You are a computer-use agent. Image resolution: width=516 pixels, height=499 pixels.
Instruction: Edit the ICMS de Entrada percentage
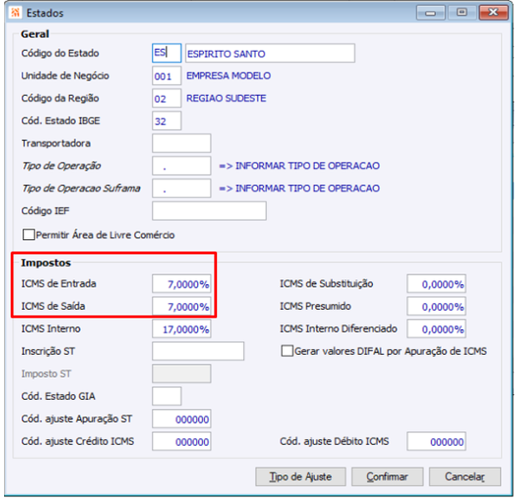coord(181,283)
